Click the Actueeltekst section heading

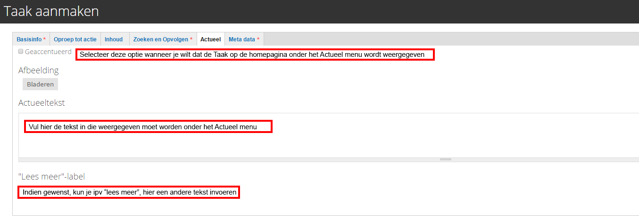tap(41, 102)
